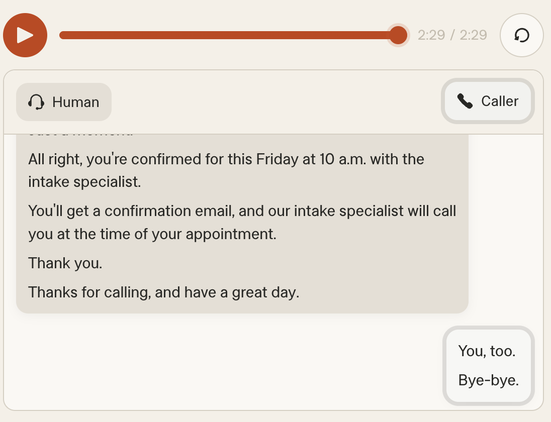Click the phone handset icon beside Caller
Viewport: 551px width, 422px height.
465,101
